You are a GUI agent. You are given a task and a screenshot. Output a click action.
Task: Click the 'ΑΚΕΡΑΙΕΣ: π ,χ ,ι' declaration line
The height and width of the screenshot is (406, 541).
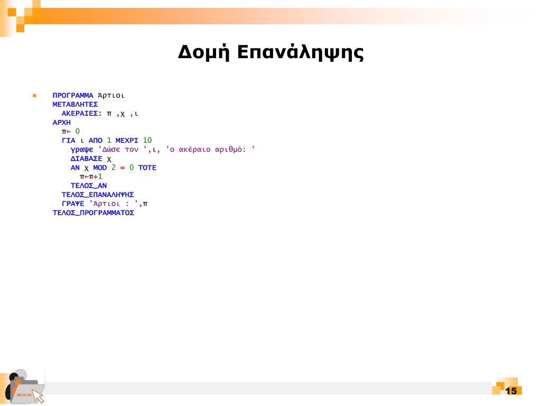[100, 114]
